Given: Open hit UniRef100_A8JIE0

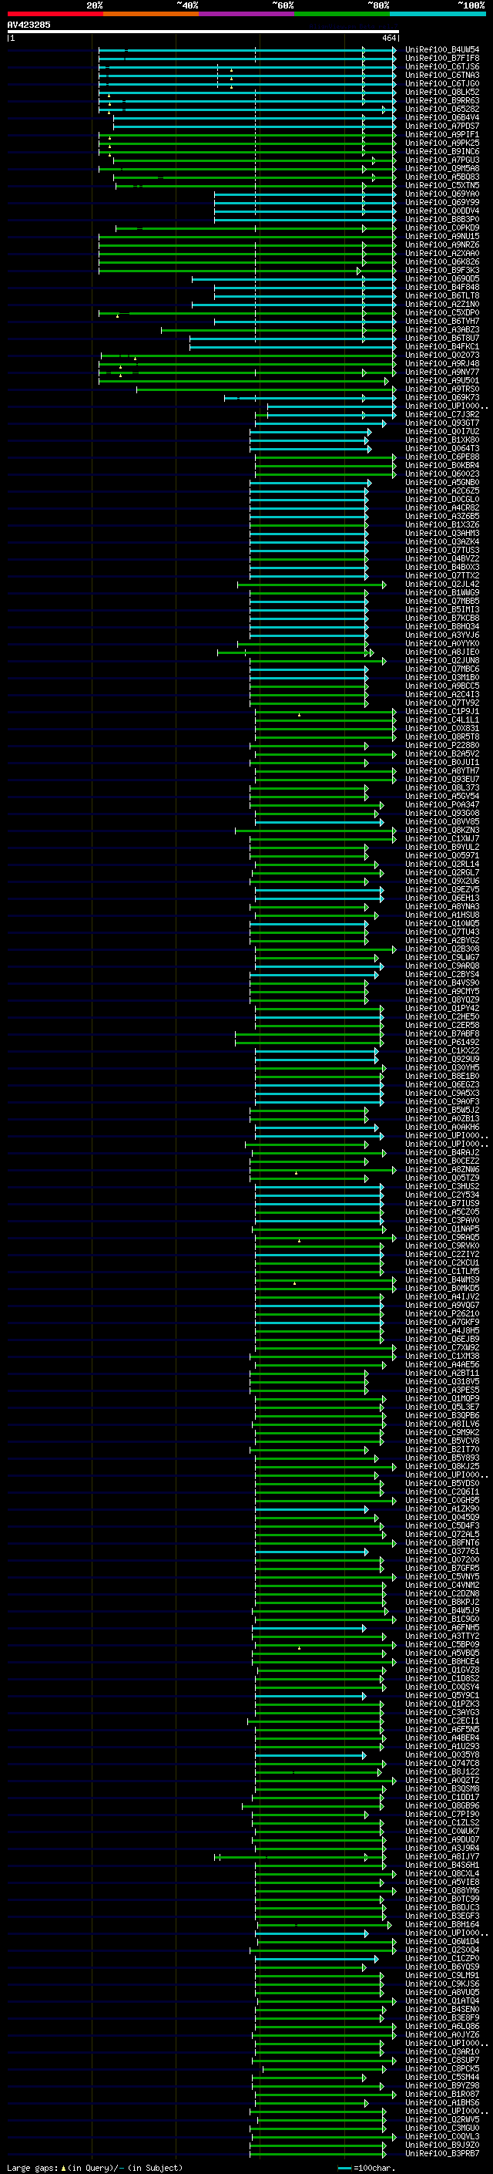Looking at the screenshot, I should click(442, 652).
